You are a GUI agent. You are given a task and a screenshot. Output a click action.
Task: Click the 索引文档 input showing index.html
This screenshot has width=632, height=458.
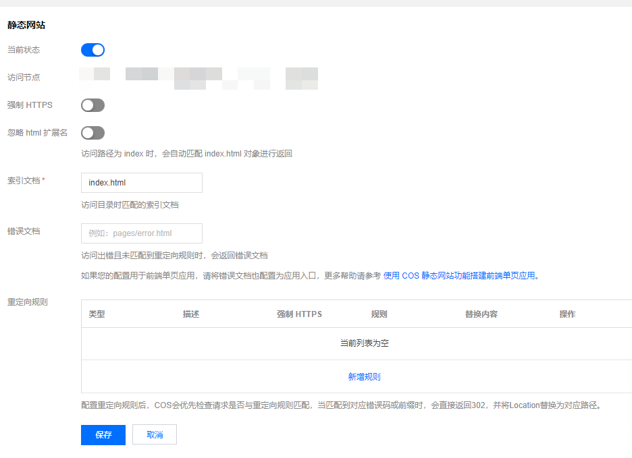(141, 183)
